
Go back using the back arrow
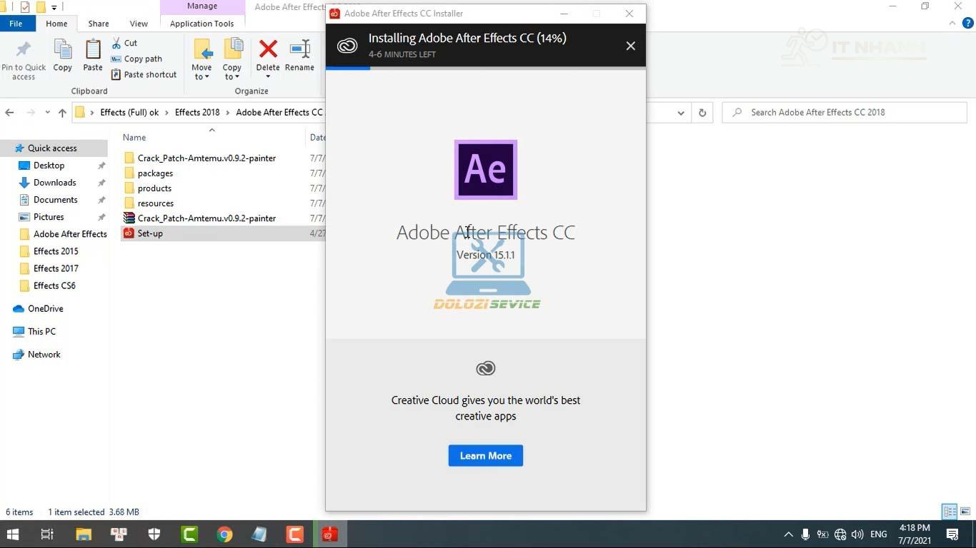click(10, 112)
